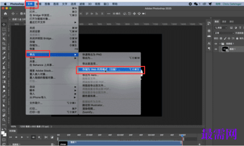This screenshot has height=146, width=244.
Task: Open the Move tool preset dropdown arrow
Action: 17,14
